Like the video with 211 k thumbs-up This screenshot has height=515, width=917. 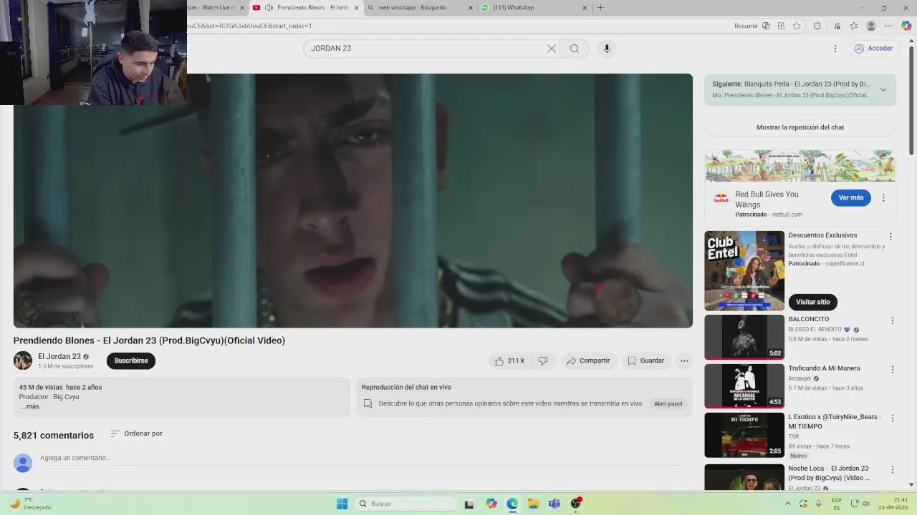tap(509, 360)
